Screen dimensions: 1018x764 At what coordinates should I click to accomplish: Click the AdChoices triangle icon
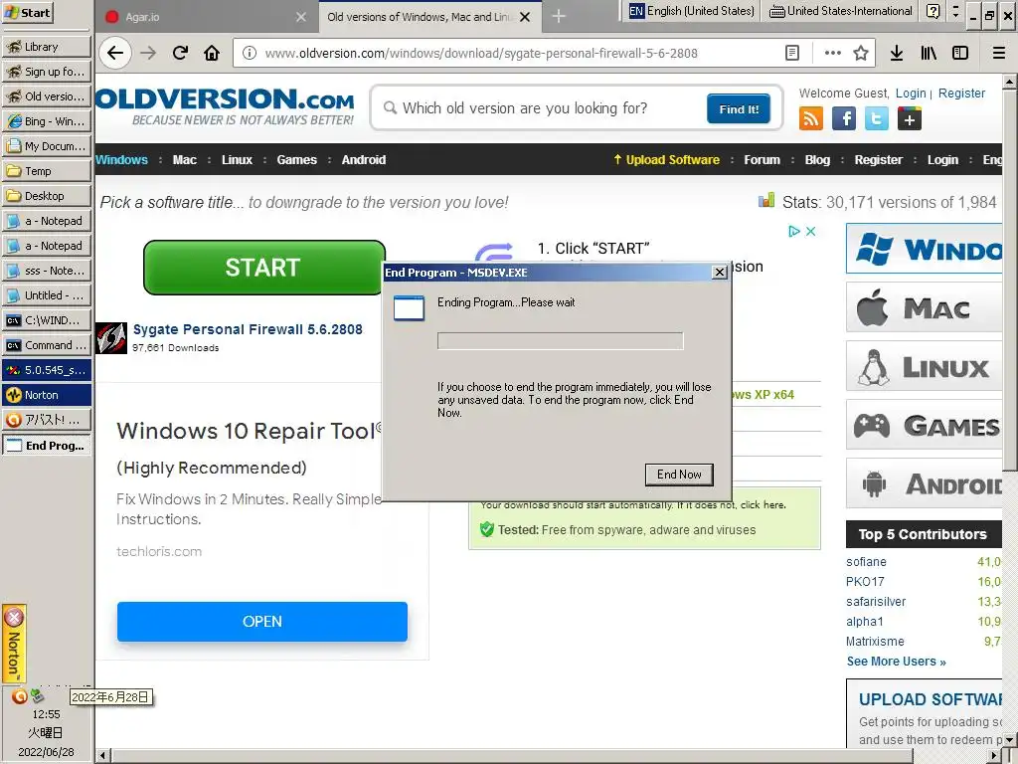pos(793,231)
